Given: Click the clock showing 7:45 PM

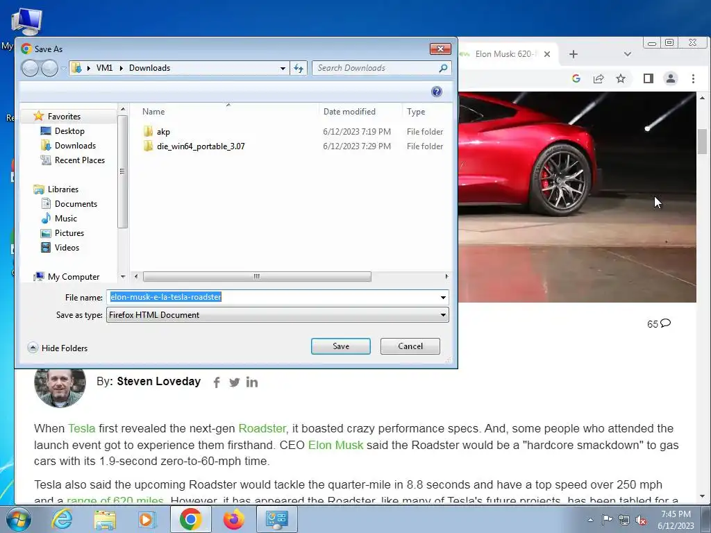Looking at the screenshot, I should pyautogui.click(x=676, y=514).
